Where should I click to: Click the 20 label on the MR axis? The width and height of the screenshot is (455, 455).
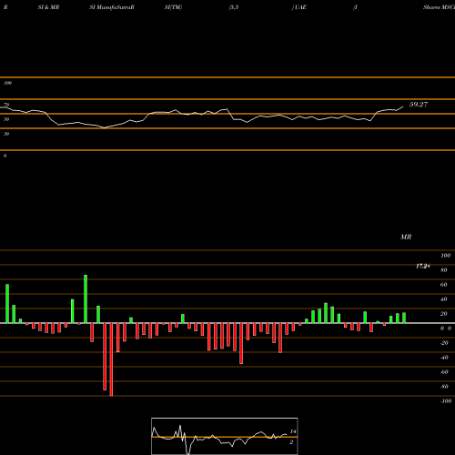[444, 314]
